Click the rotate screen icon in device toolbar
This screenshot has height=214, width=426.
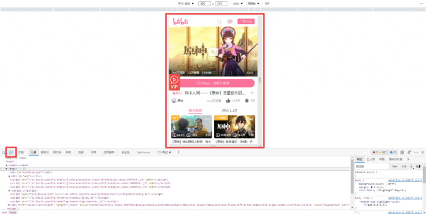[x=267, y=3]
